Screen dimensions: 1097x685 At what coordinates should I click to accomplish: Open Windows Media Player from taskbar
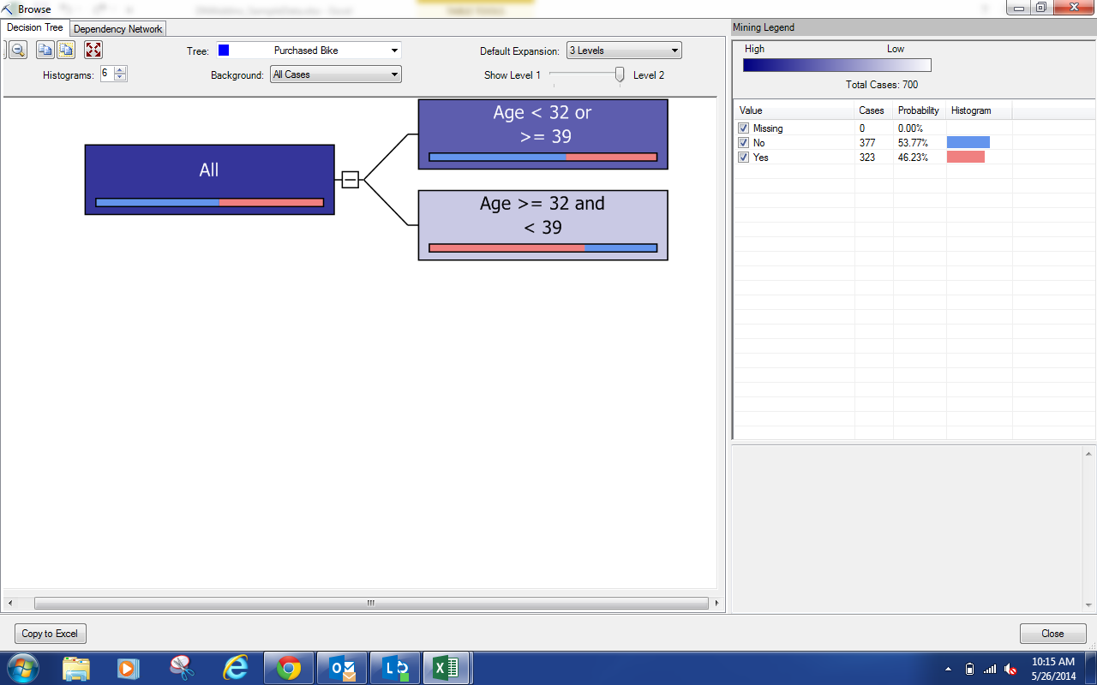(129, 668)
